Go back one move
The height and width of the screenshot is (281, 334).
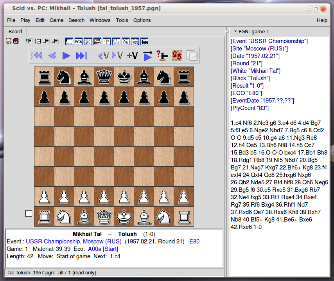pyautogui.click(x=52, y=56)
